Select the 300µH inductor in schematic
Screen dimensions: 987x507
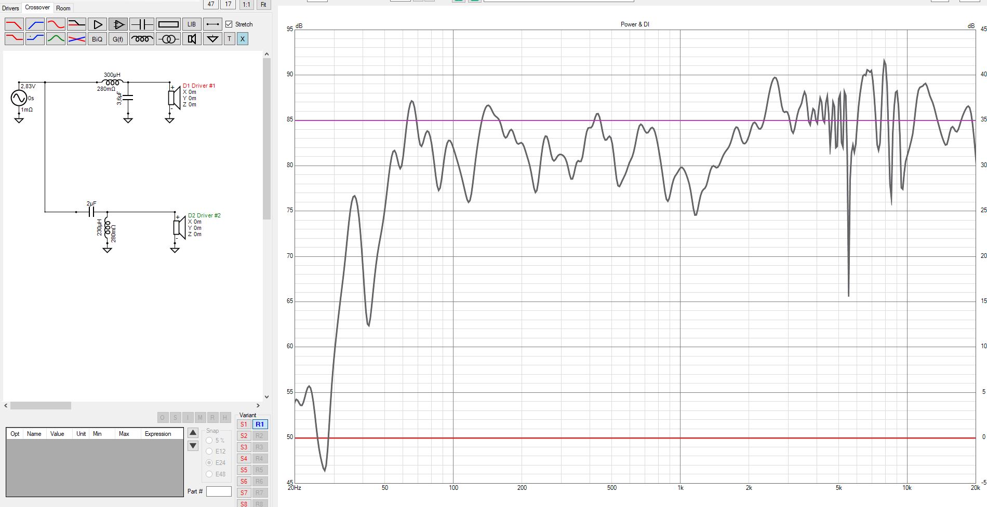click(112, 82)
